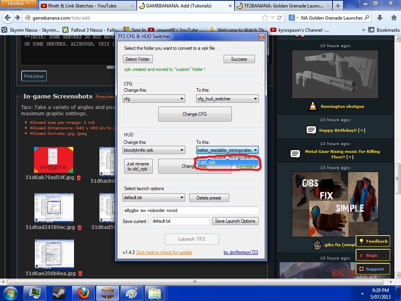Open the Skyrim Nexus bookmark
The width and height of the screenshot is (401, 301).
pyautogui.click(x=31, y=30)
